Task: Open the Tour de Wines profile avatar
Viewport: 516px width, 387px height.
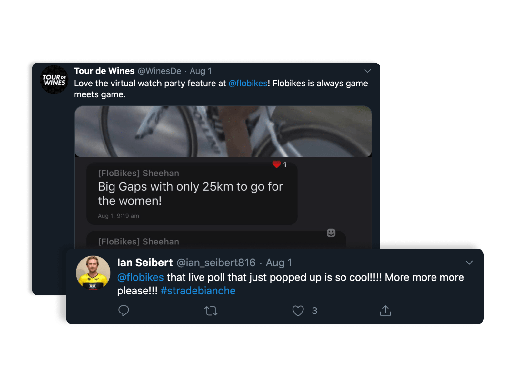Action: [x=54, y=80]
